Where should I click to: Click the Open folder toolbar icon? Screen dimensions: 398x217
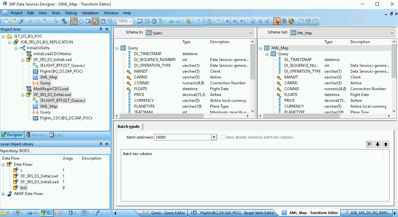pos(13,21)
